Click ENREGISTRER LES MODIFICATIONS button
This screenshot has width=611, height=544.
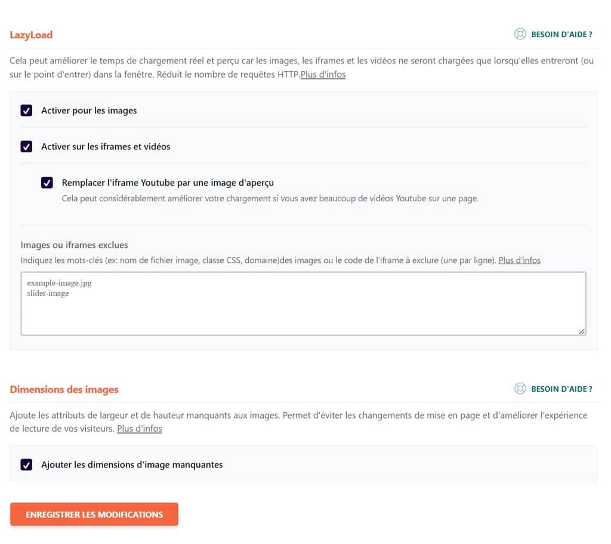(94, 514)
